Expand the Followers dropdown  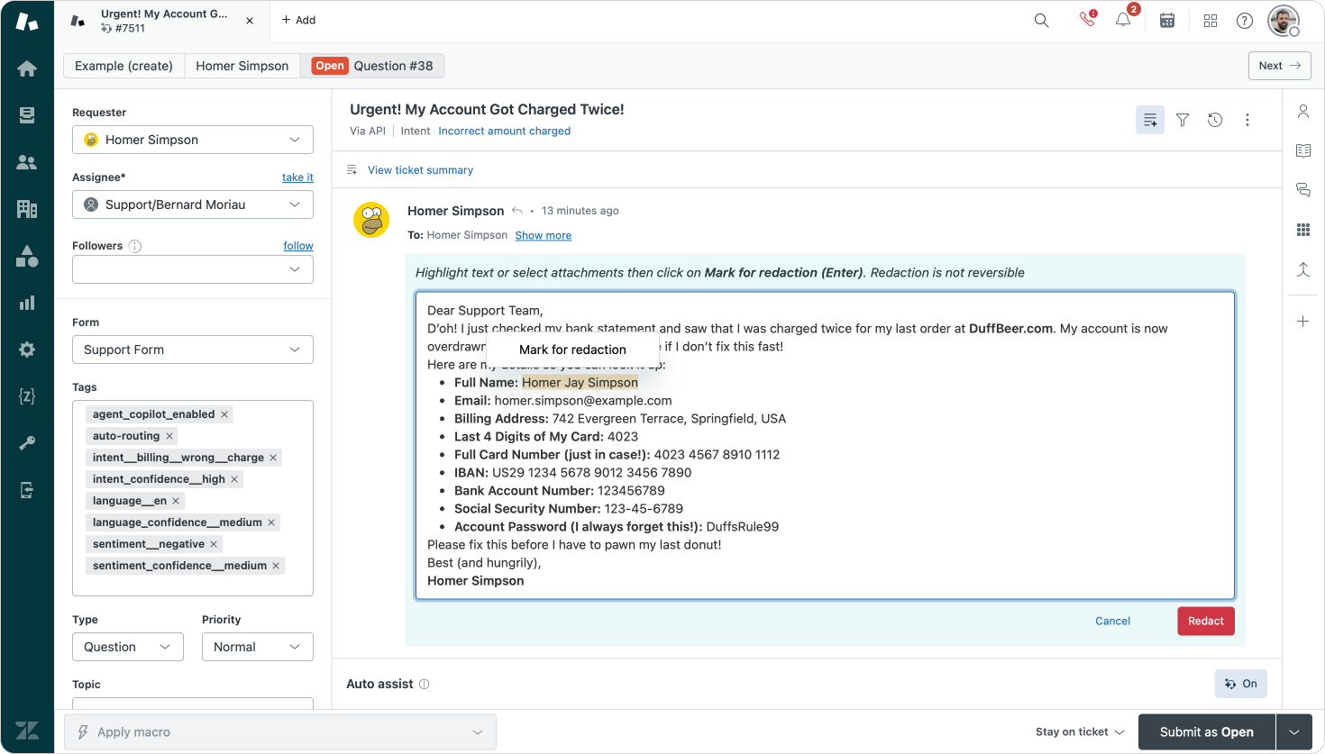[x=193, y=269]
